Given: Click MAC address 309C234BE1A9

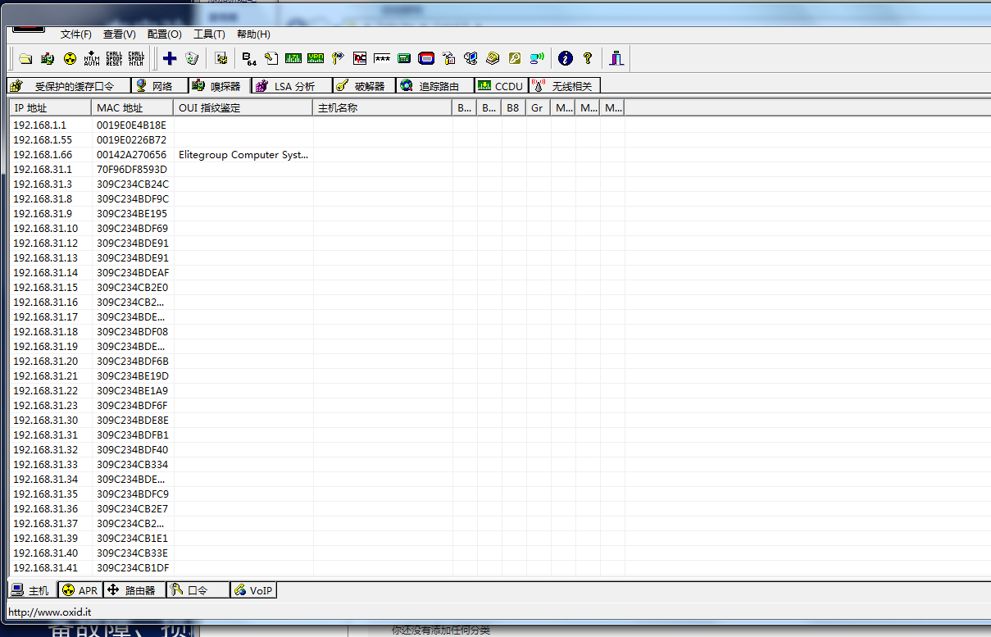Looking at the screenshot, I should tap(133, 391).
